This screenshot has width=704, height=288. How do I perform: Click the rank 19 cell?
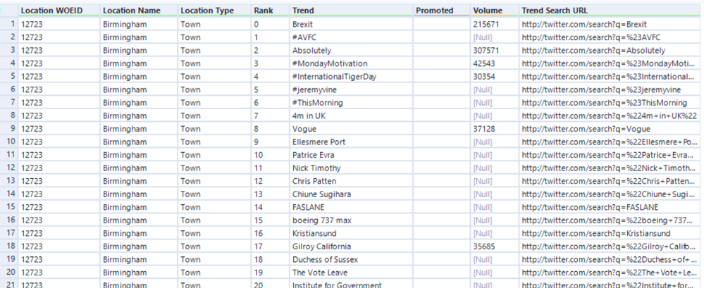[271, 273]
